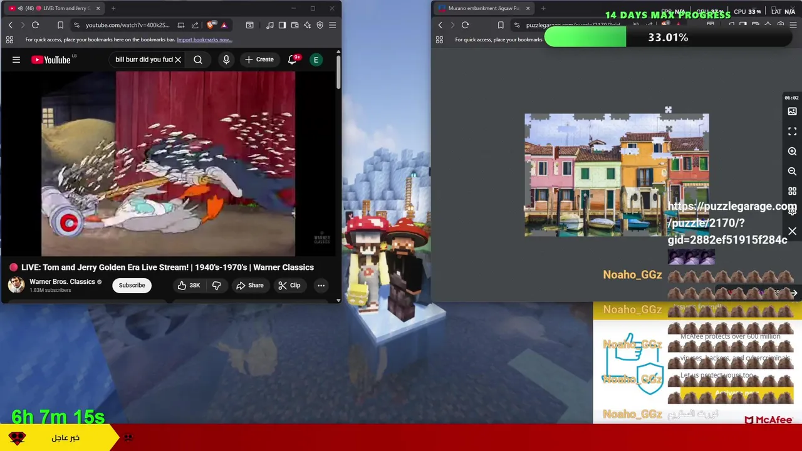
Task: Click the loose puzzle piece above the image
Action: tap(668, 110)
